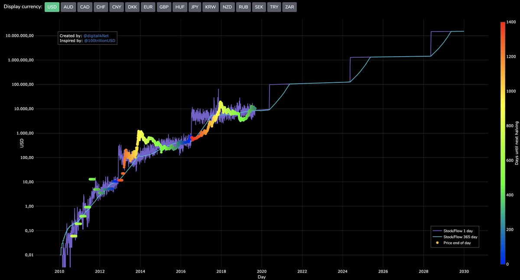Select CHF as display currency

point(101,7)
